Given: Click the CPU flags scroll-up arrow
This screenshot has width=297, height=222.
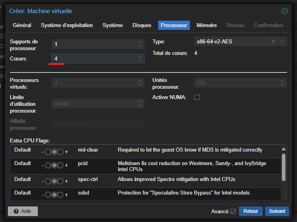Looking at the screenshot, I should coord(283,149).
